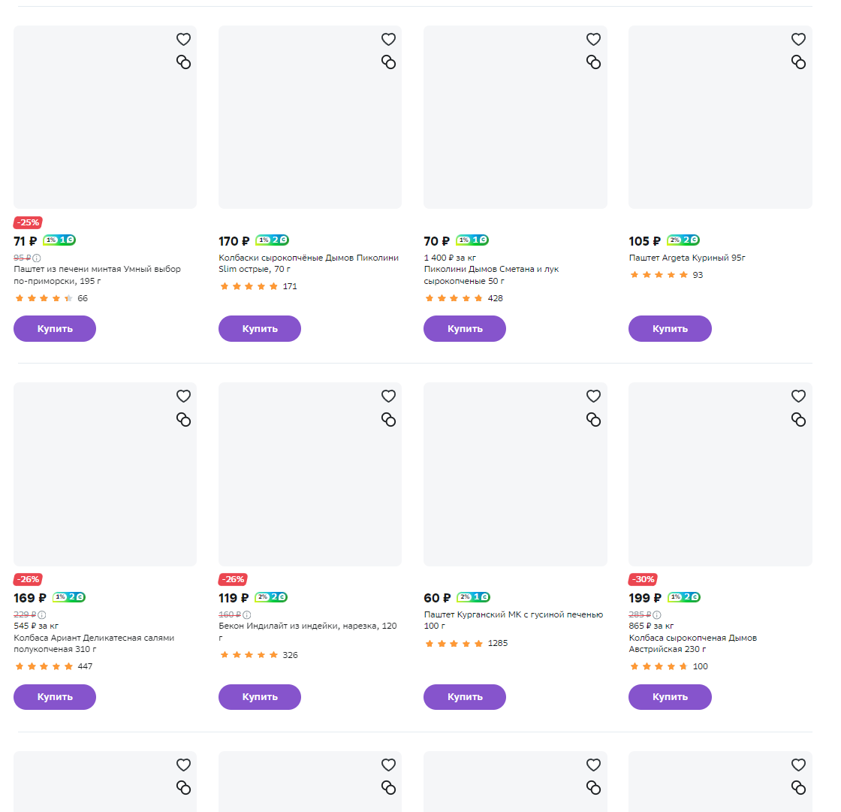
Task: Compare icon for Бекон Индилайт из индейки
Action: 388,419
